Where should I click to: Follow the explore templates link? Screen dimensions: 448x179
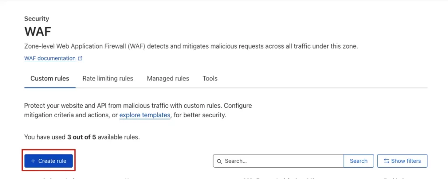click(145, 115)
